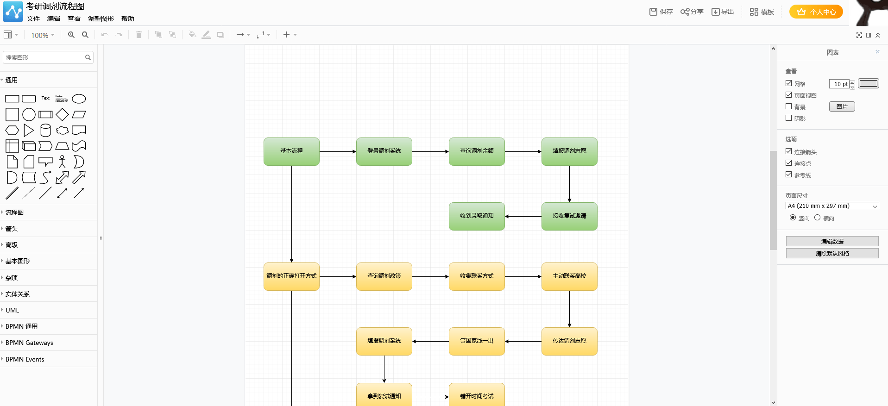The image size is (888, 406).
Task: Open the plus insert dropdown
Action: tap(290, 35)
